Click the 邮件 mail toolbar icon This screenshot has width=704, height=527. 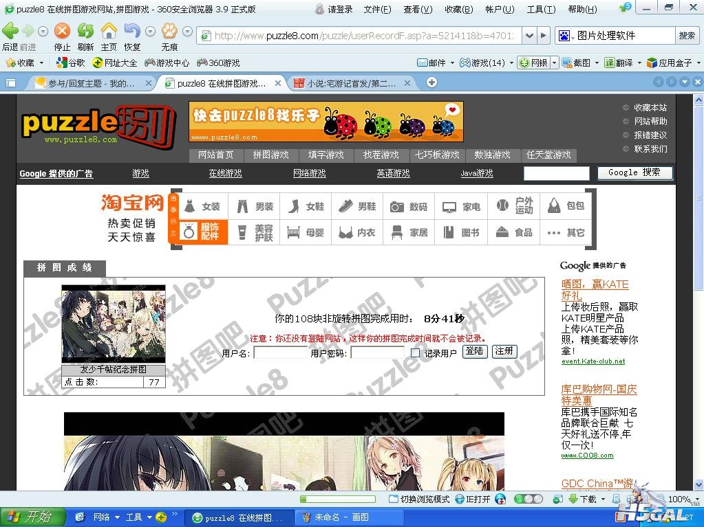431,63
